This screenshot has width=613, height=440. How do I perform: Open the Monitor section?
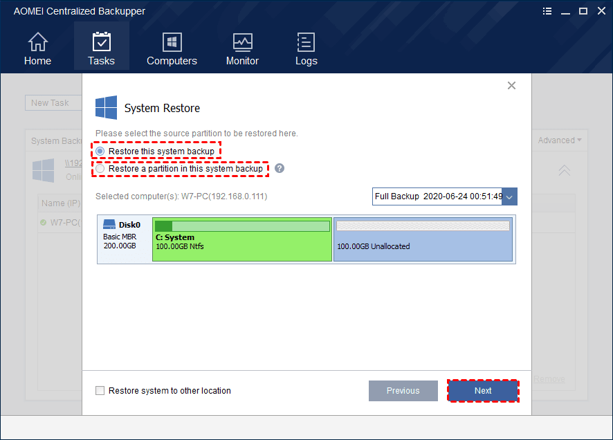(x=242, y=48)
